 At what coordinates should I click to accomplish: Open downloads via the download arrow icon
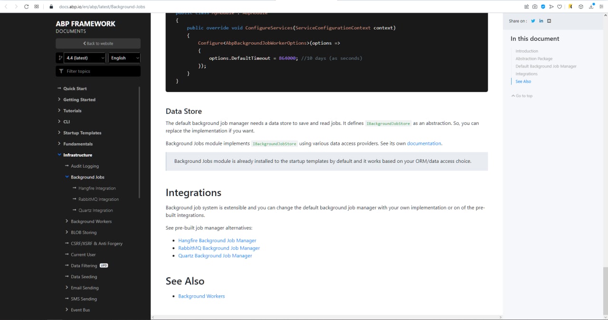[x=591, y=7]
